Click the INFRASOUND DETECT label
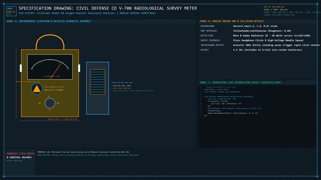This screenshot has width=321, height=180. click(x=212, y=45)
